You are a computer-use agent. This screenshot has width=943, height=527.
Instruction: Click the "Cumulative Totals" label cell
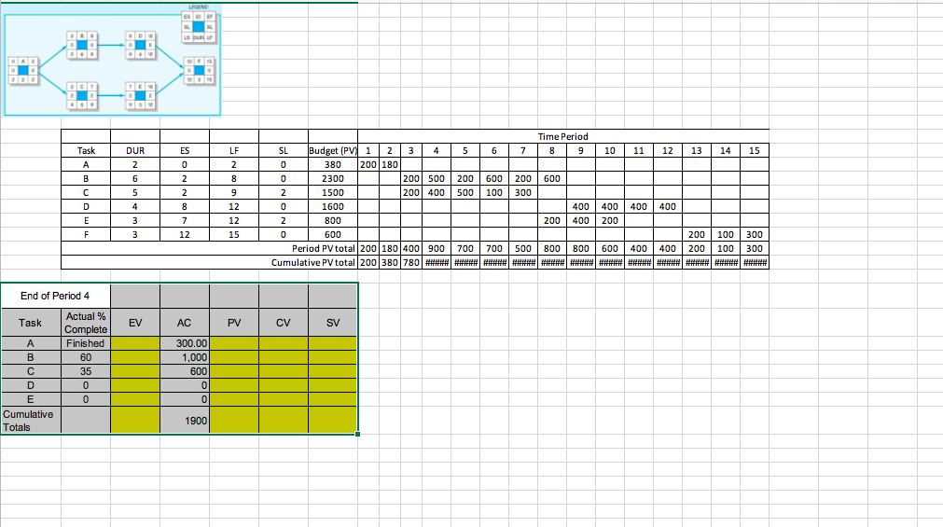click(32, 420)
